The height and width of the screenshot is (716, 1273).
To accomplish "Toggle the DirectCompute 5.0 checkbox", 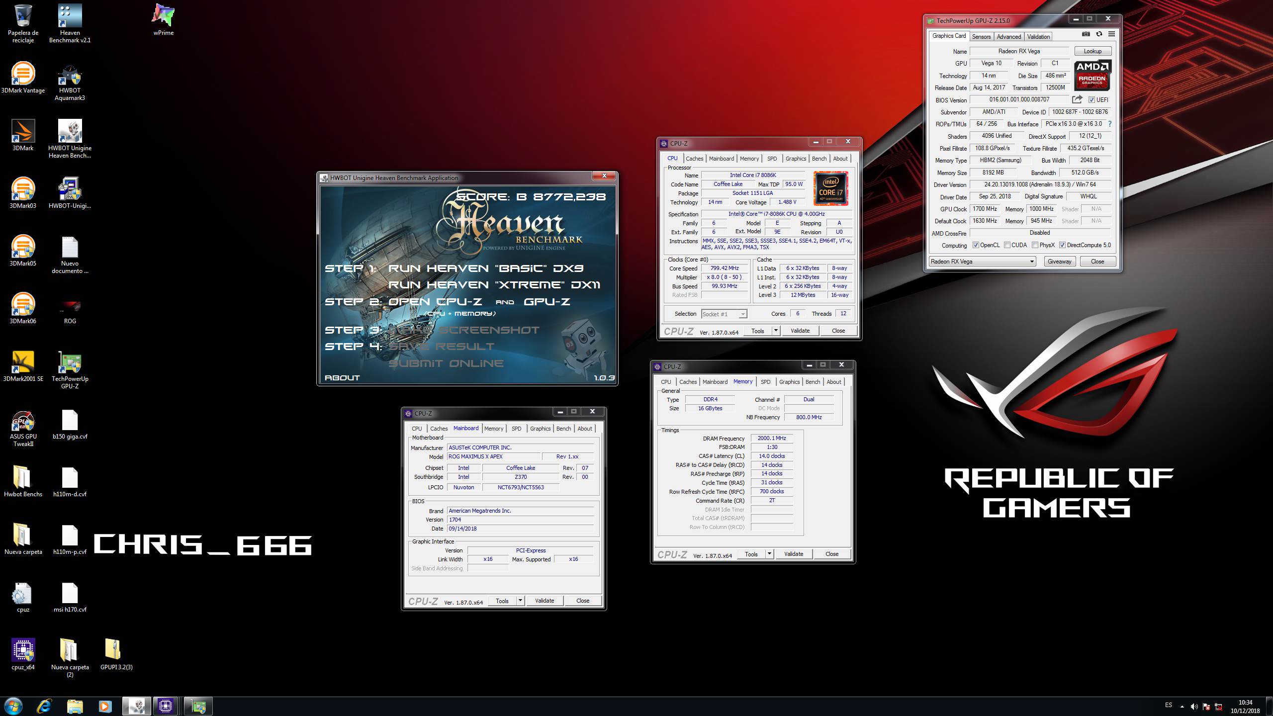I will pyautogui.click(x=1062, y=245).
